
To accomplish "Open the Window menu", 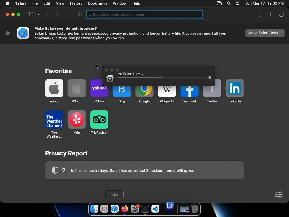I will pyautogui.click(x=120, y=3).
